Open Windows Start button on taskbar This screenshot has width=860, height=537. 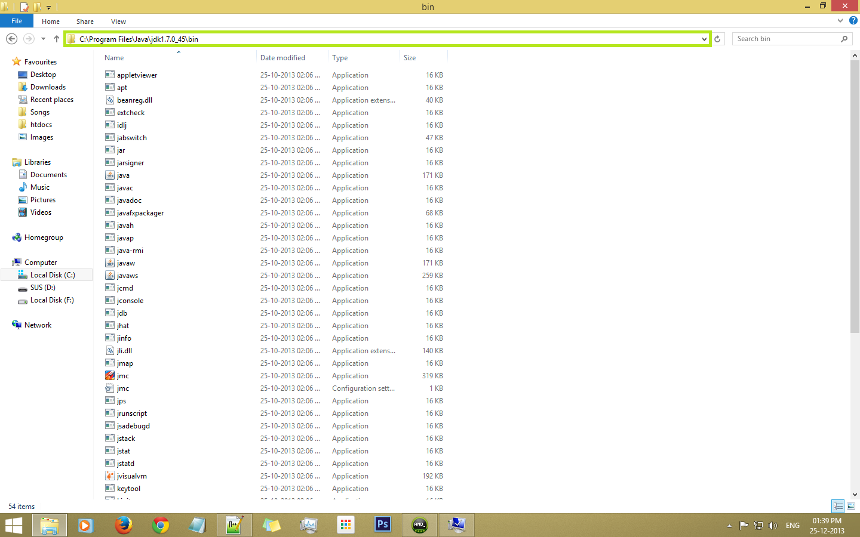coord(14,525)
